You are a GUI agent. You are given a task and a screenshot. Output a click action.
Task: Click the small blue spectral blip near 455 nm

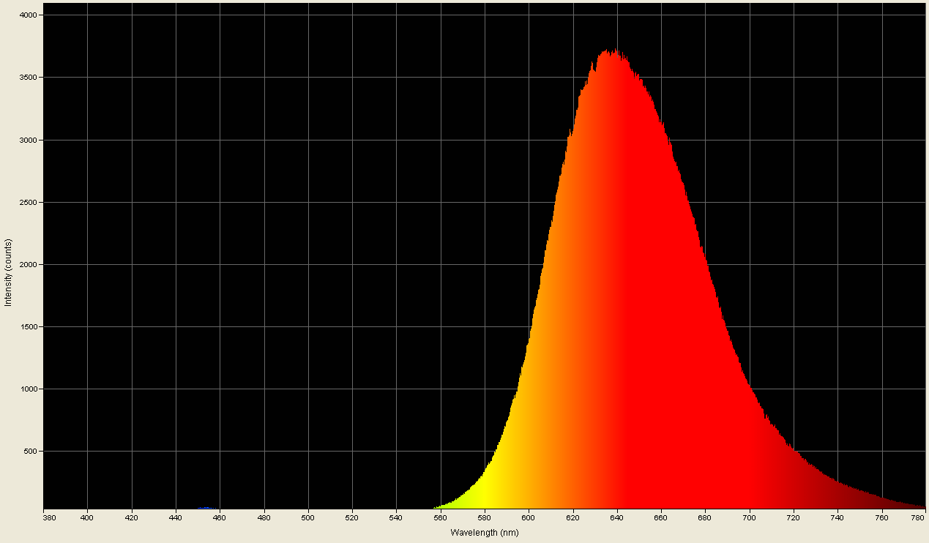(206, 507)
